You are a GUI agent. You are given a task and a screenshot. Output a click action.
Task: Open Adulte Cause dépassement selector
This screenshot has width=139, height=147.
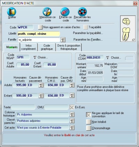(x=41, y=85)
